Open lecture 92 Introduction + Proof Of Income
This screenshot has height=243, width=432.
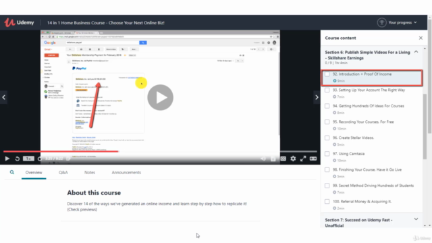372,78
